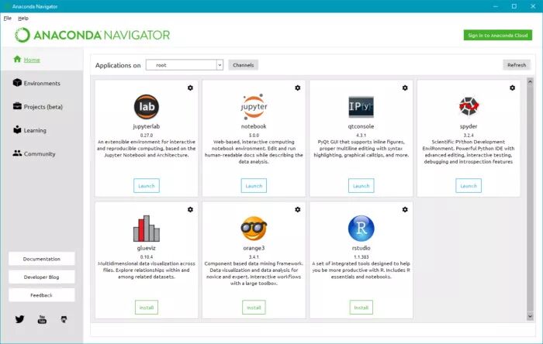This screenshot has width=543, height=344.
Task: Click the jupyterlab version 0.27.0 text
Action: tap(147, 135)
